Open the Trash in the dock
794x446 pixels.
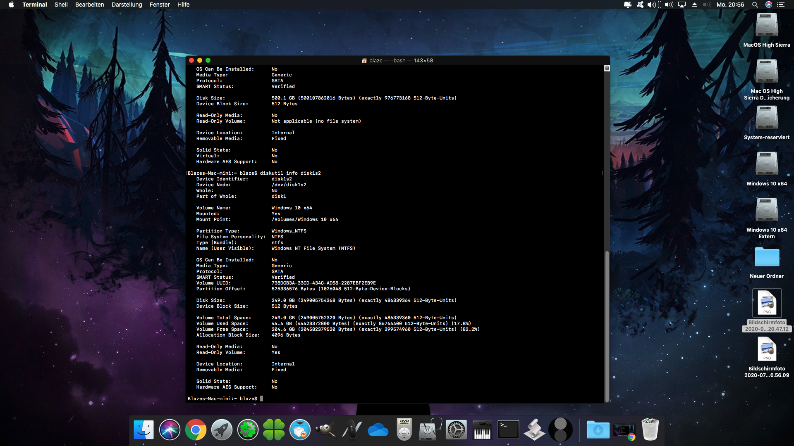(650, 430)
